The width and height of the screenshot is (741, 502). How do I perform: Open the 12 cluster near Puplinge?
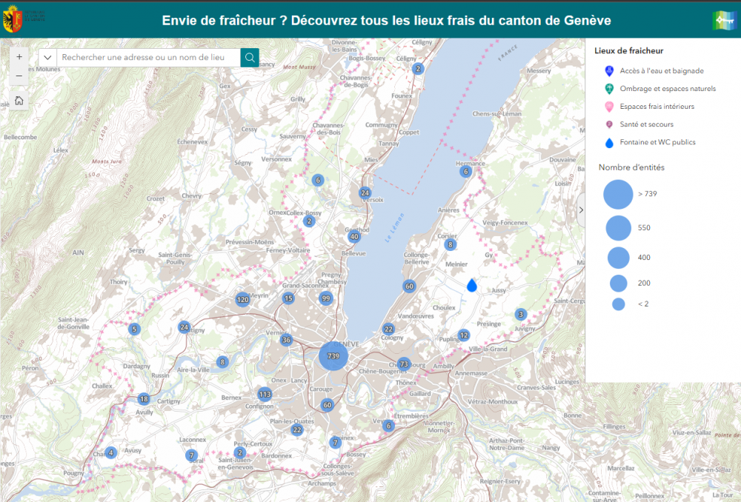pos(464,335)
